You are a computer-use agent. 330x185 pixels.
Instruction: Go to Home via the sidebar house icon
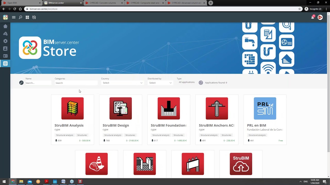pyautogui.click(x=5, y=26)
